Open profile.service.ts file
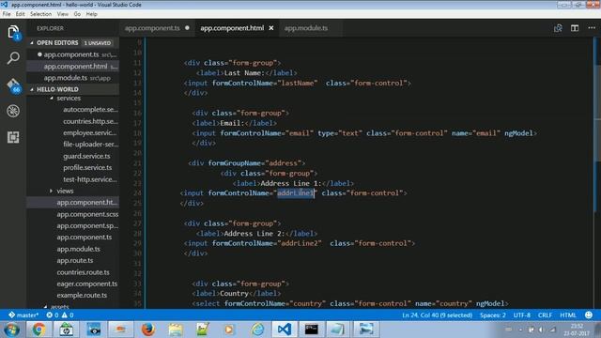The width and height of the screenshot is (601, 338). point(87,167)
